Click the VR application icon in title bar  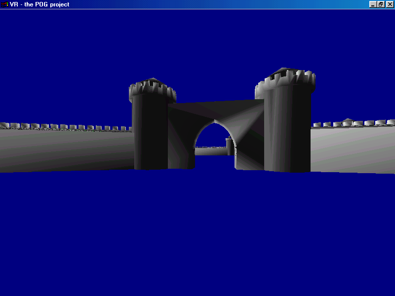point(5,4)
